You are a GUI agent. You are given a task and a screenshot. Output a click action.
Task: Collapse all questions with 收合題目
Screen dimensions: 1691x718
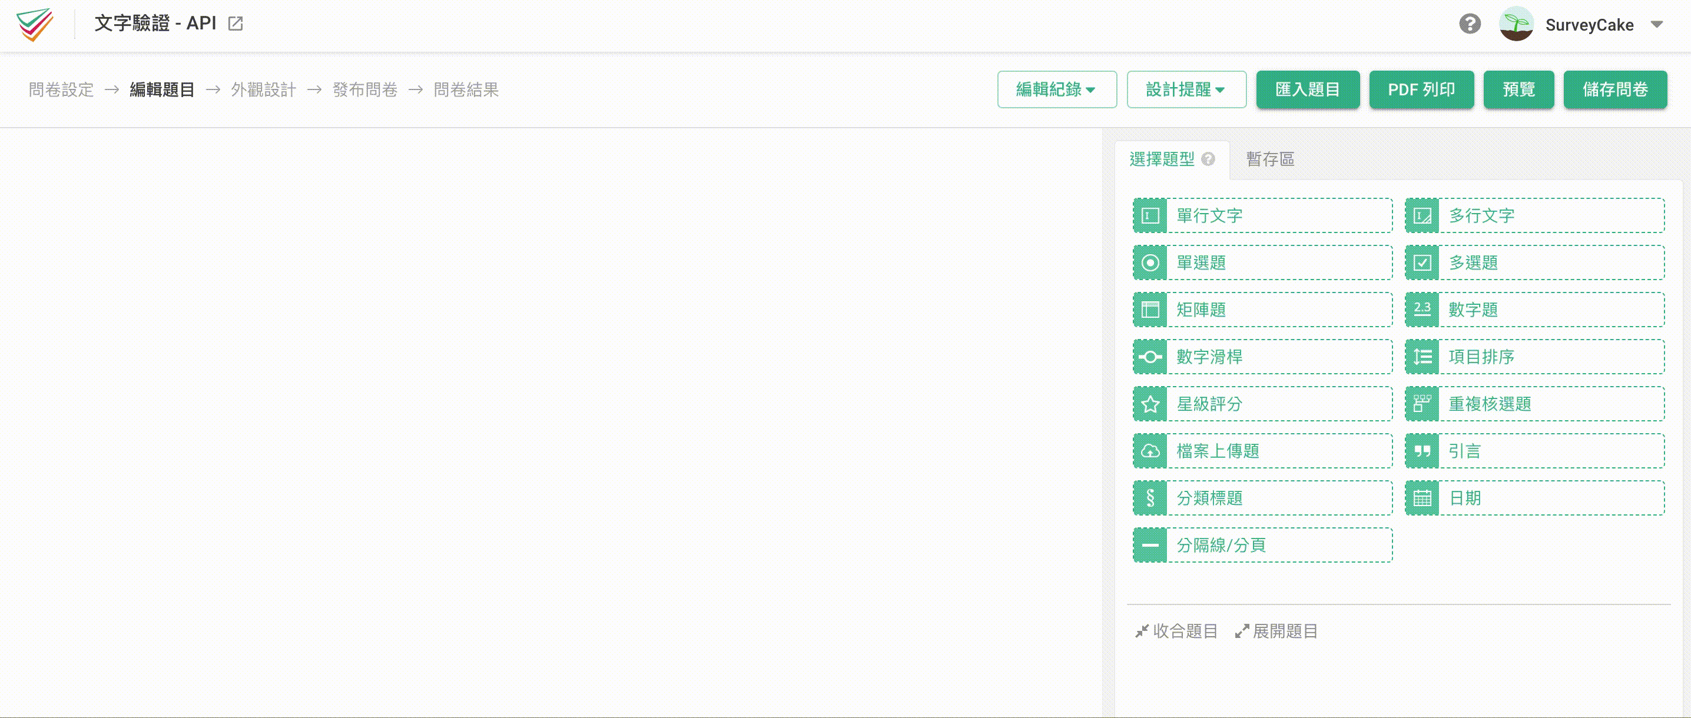pyautogui.click(x=1176, y=631)
